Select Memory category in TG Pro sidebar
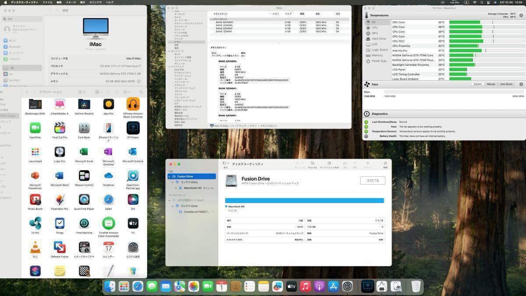Image resolution: width=526 pixels, height=296 pixels. tap(377, 55)
